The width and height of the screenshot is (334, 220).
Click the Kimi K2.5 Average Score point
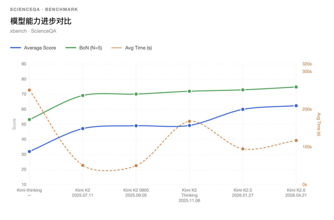[x=243, y=109]
